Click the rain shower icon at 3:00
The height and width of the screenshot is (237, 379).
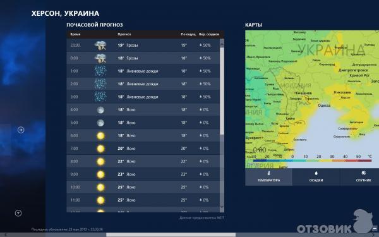100,97
